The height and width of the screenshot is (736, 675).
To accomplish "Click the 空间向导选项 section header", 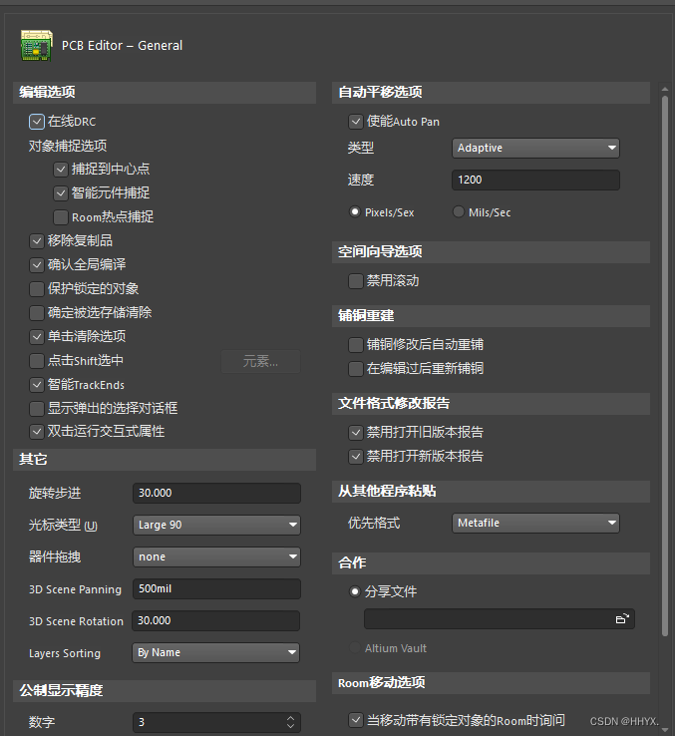I will pos(491,252).
